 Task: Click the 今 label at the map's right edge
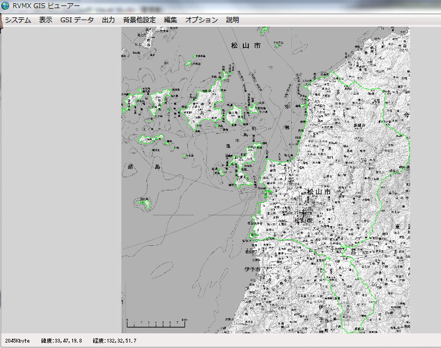[406, 115]
